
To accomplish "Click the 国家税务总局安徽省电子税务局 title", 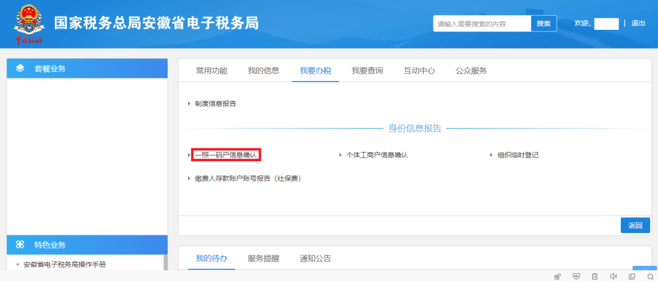I will tap(157, 24).
